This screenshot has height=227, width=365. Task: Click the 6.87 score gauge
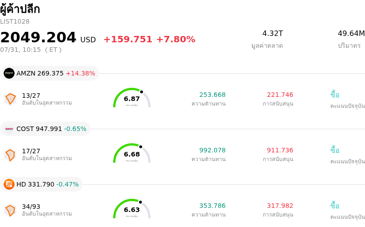pos(132,98)
